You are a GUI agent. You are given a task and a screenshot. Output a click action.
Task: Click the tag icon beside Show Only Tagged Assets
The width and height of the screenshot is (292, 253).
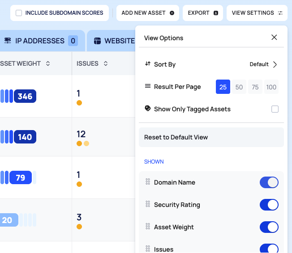tap(148, 108)
